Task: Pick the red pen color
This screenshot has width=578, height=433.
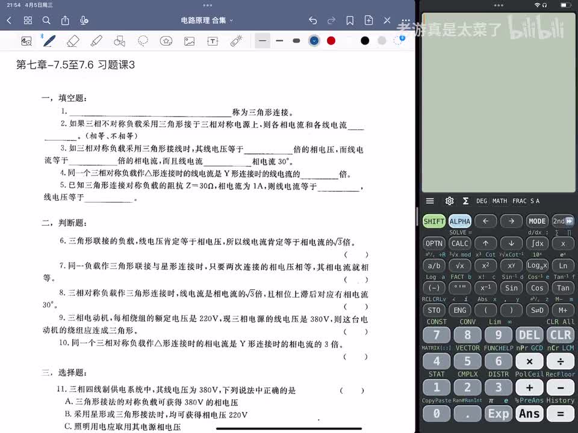Action: point(331,40)
